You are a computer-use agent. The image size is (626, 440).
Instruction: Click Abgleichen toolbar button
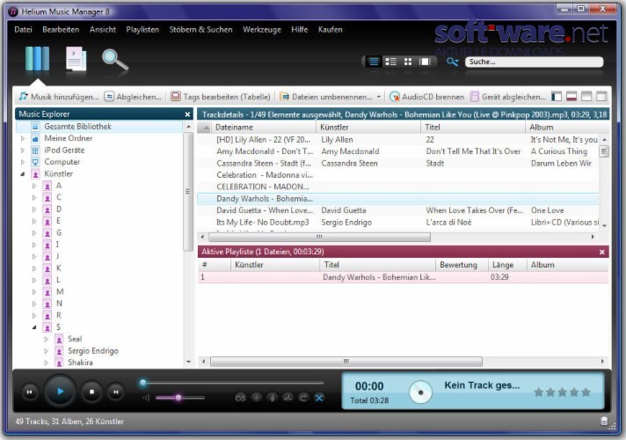click(x=133, y=97)
